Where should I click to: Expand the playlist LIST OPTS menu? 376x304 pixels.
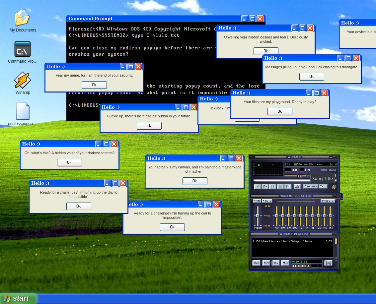pos(328,263)
